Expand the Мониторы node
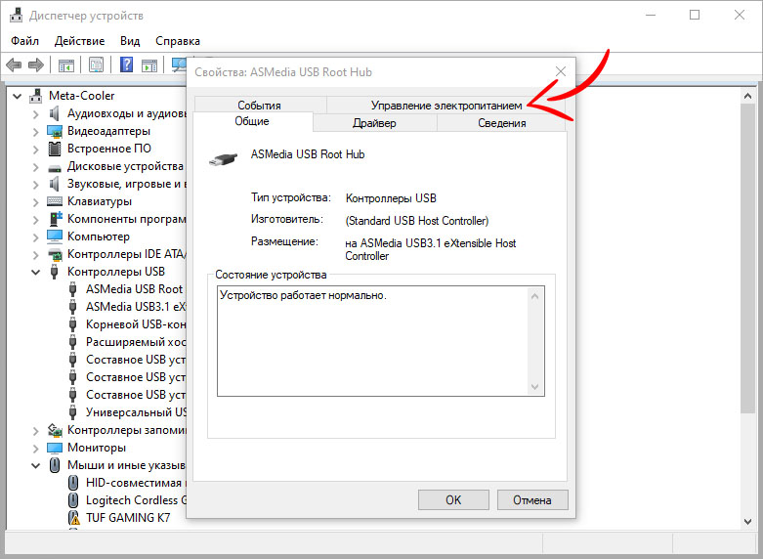Screen dimensions: 763x559 pyautogui.click(x=35, y=448)
